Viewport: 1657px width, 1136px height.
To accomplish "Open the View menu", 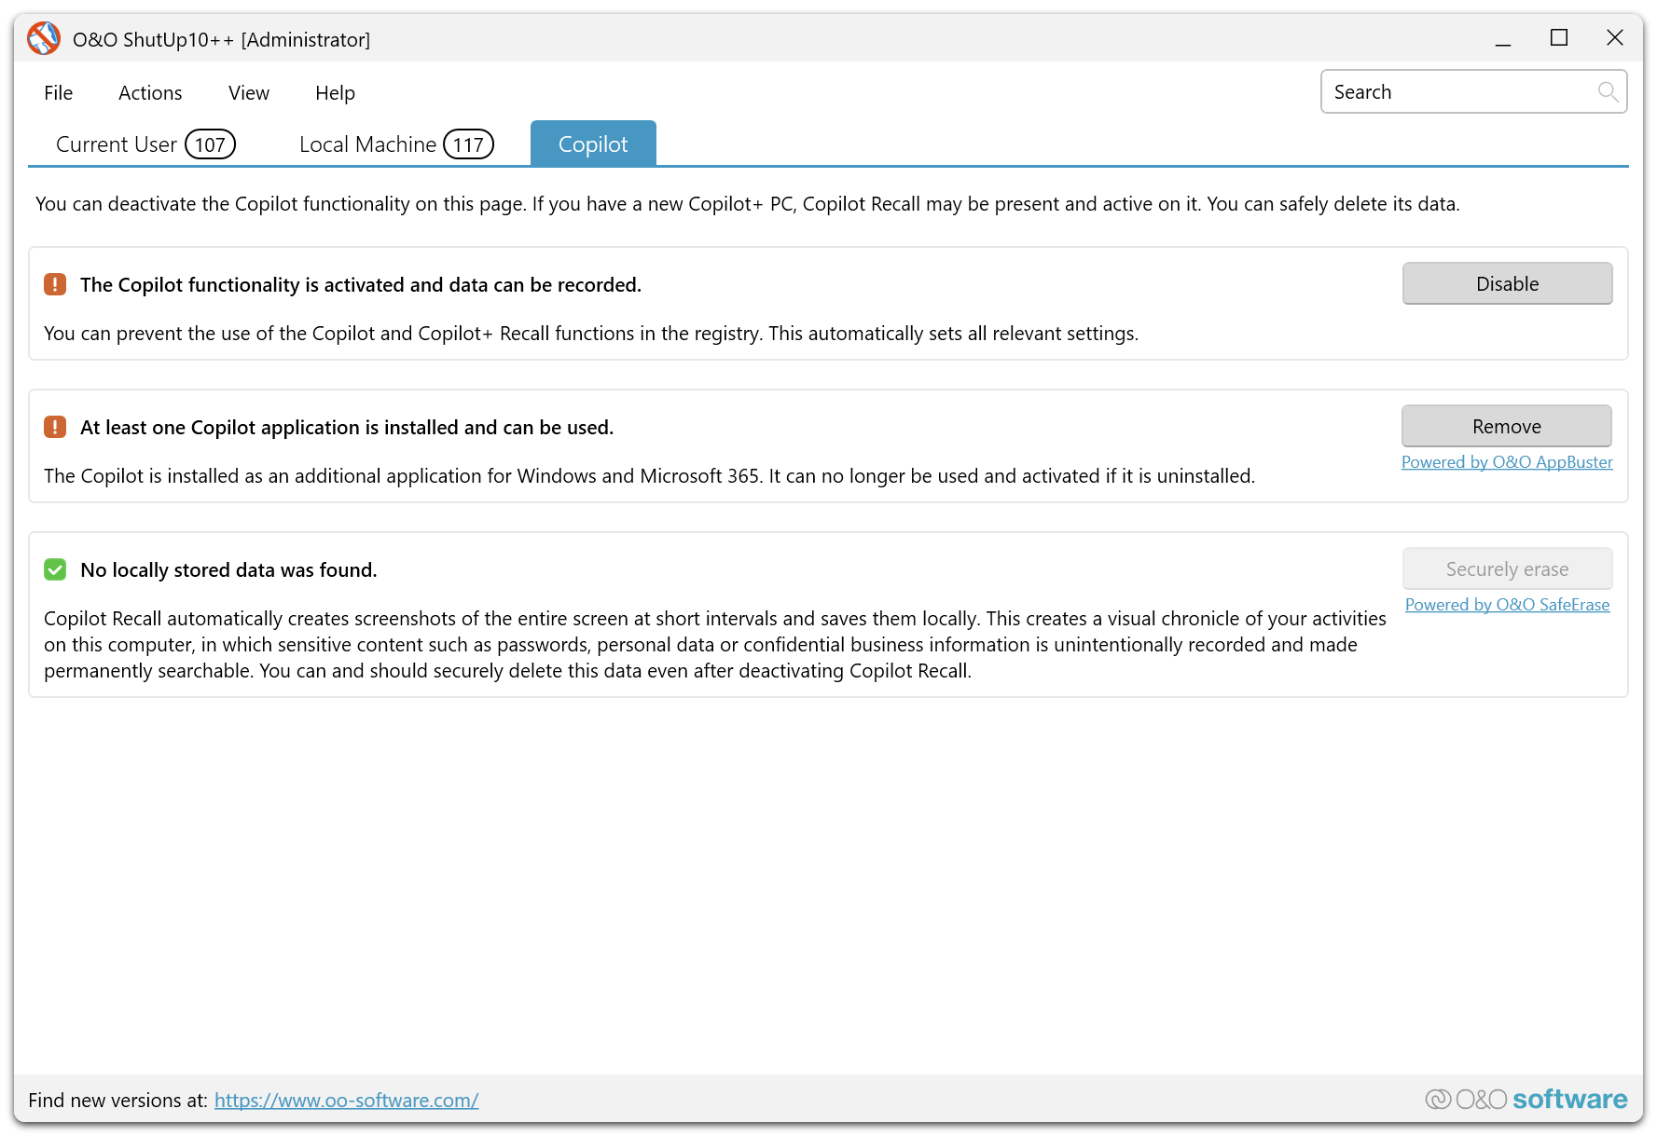I will coord(249,93).
